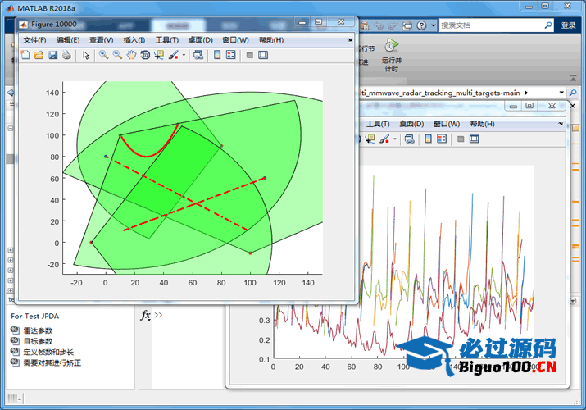This screenshot has height=410, width=586.
Task: Click the Redo arrow in MATLAB quick access bar
Action: pos(393,25)
